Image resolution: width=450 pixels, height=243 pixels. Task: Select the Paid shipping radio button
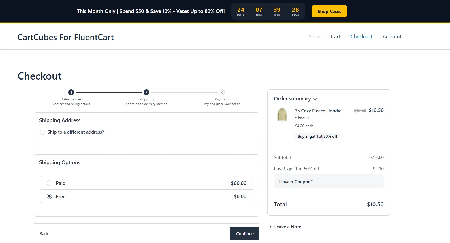[49, 183]
